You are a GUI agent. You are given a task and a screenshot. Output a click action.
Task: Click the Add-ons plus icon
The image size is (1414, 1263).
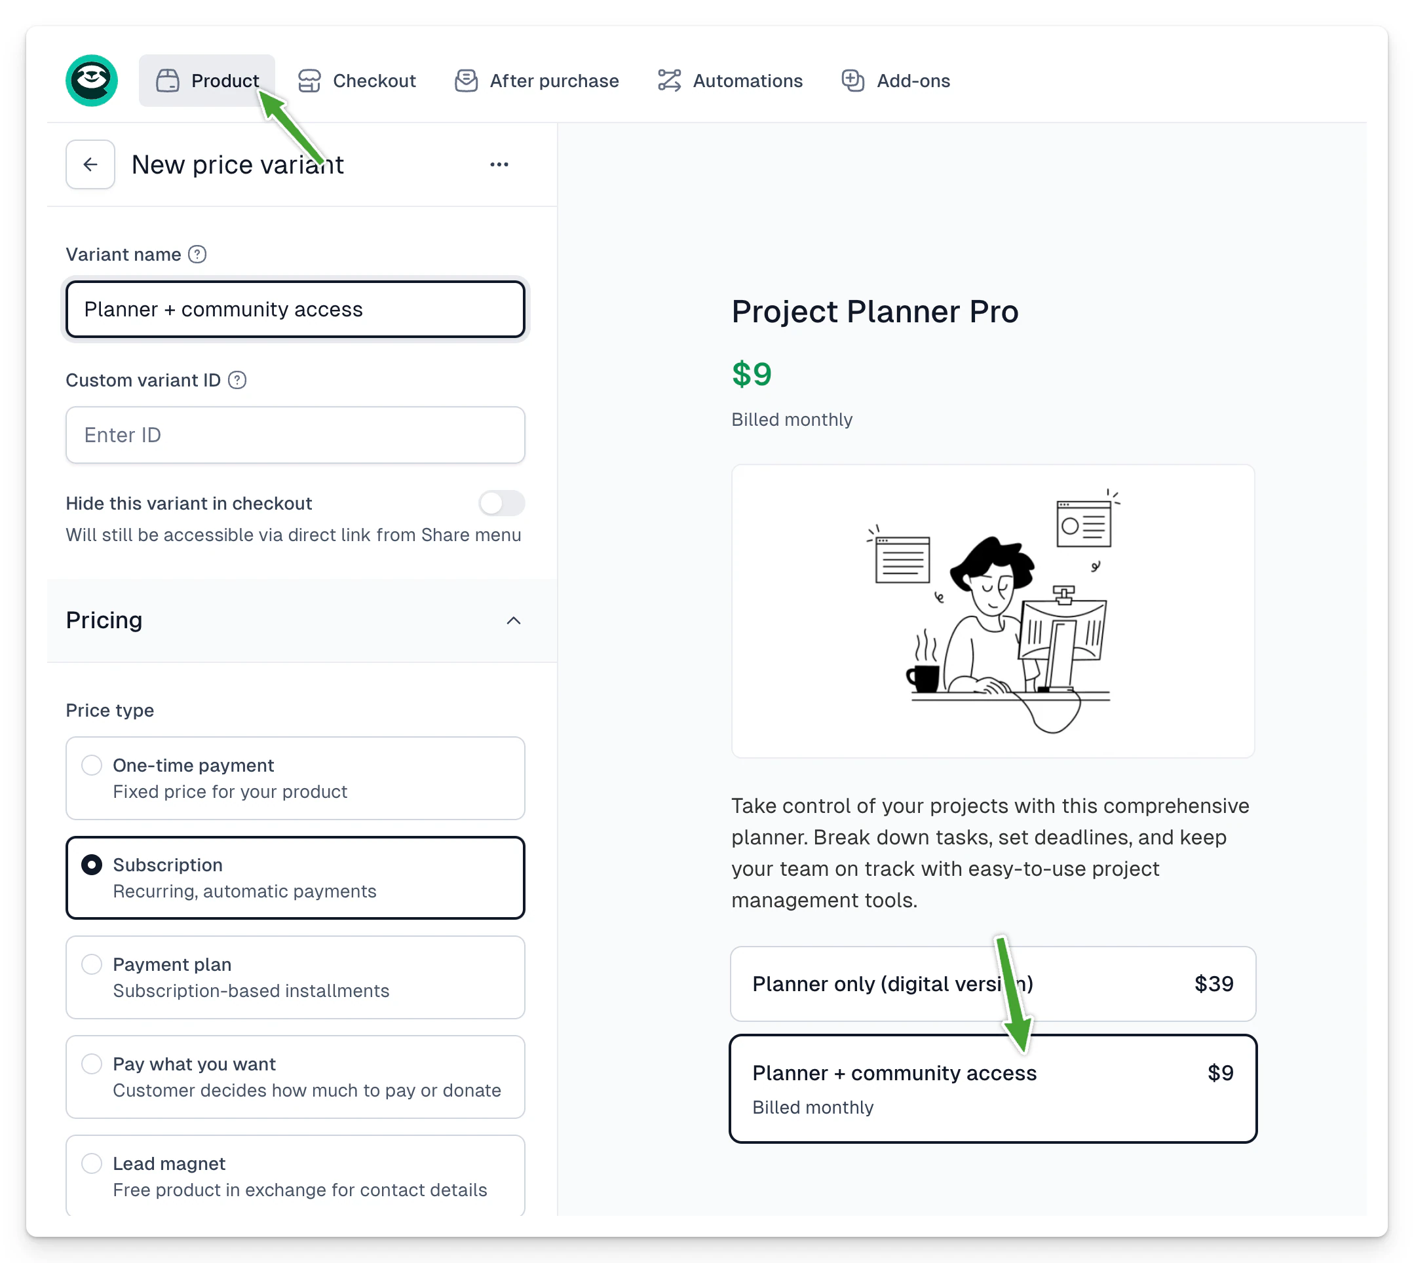coord(853,81)
